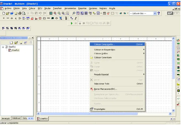Expand Colocar en Esquemático submenu
182x125 pixels.
click(117, 49)
